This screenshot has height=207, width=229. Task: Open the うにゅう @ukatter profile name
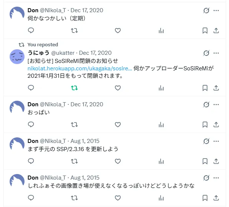coord(39,53)
